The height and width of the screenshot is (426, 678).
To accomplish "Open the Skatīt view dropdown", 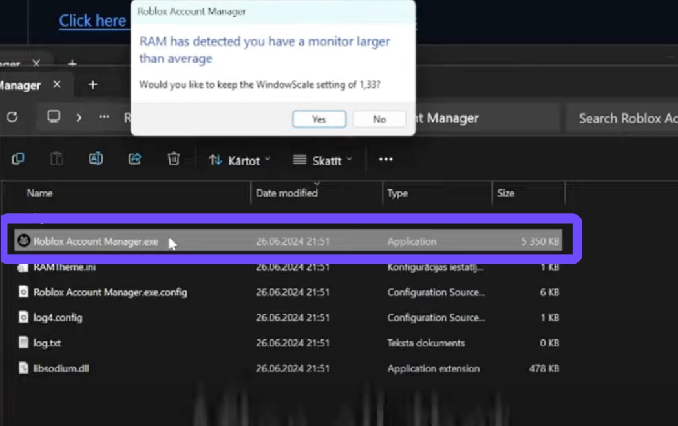I will coord(323,160).
